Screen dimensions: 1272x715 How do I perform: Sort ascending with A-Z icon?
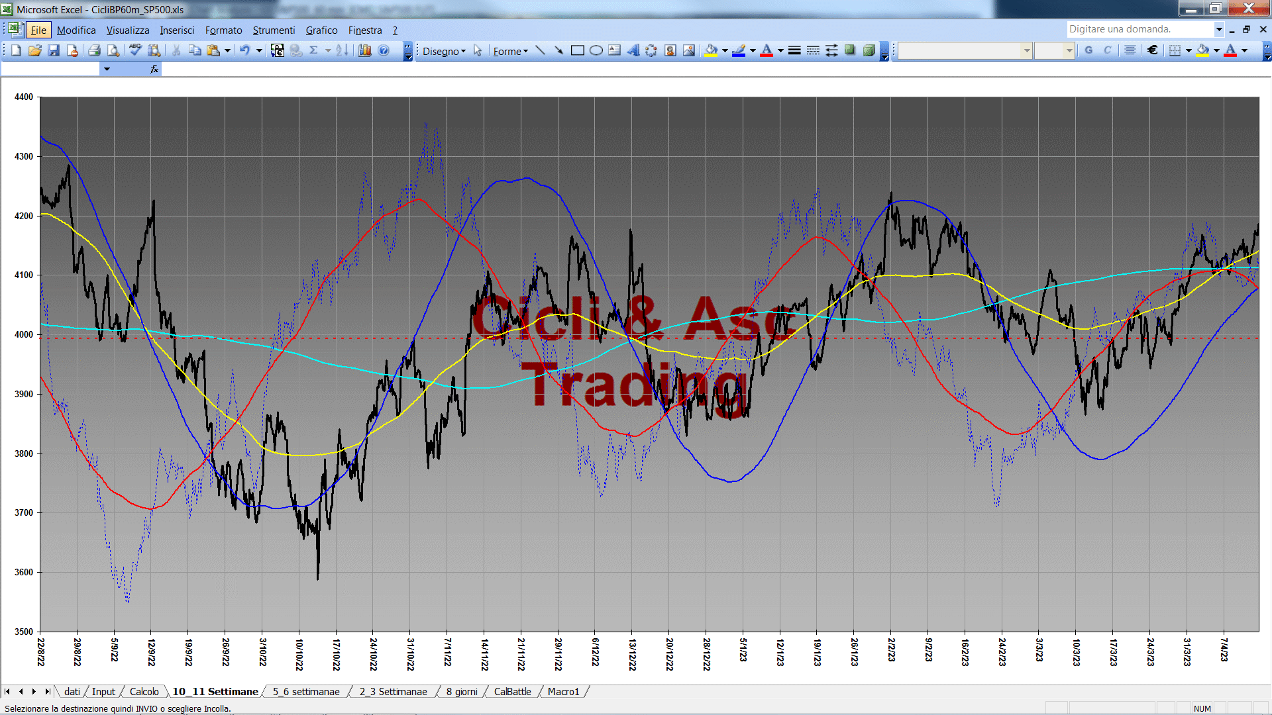(342, 50)
